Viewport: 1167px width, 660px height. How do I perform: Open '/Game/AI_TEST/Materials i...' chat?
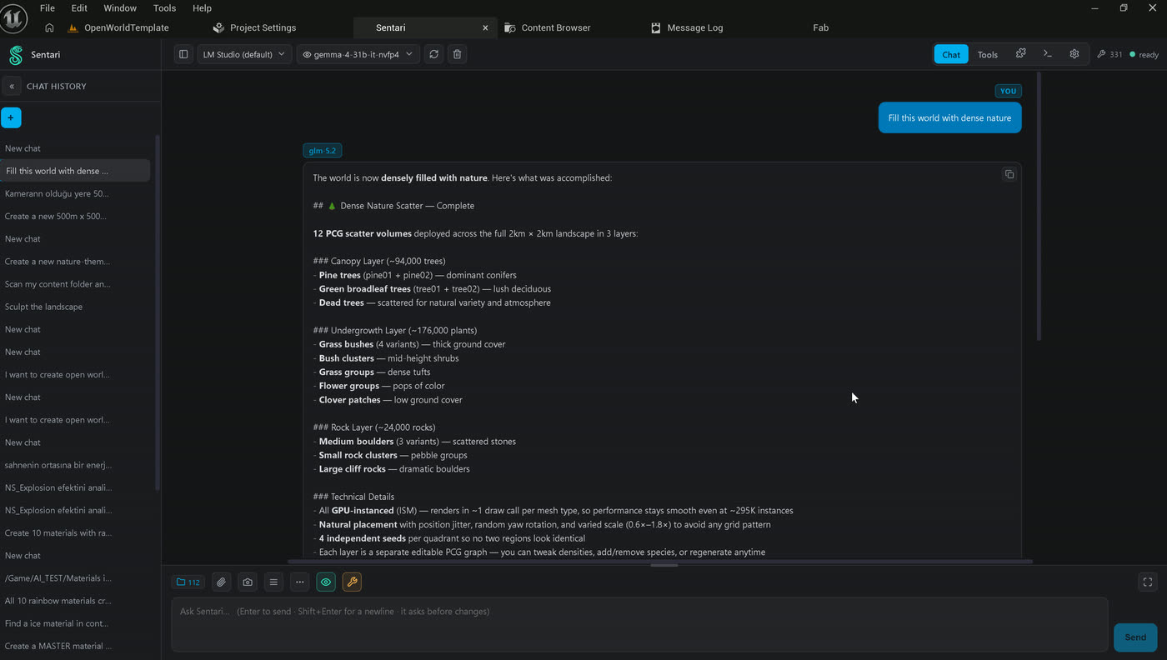coord(75,577)
